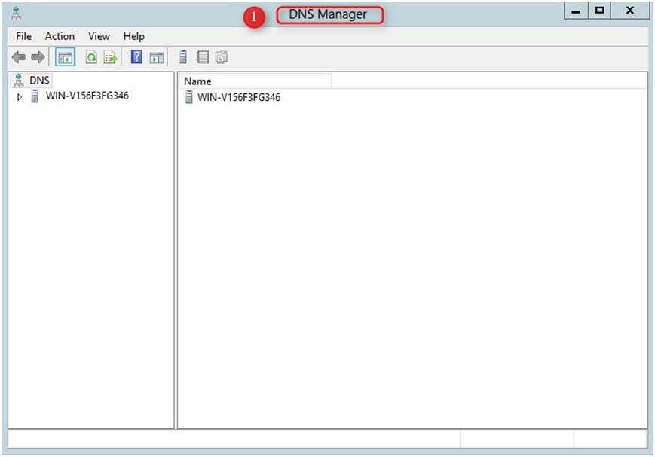The height and width of the screenshot is (457, 655).
Task: Maximize the DNS Manager window
Action: pos(599,11)
